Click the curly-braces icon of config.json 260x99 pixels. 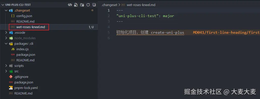[13, 16]
